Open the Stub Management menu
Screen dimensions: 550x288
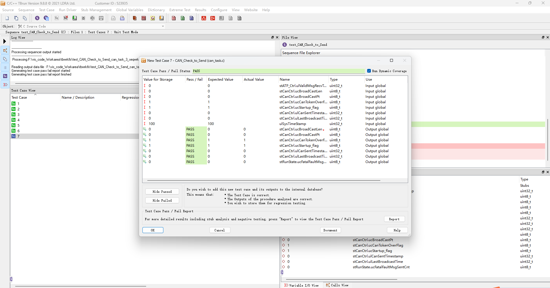[96, 10]
